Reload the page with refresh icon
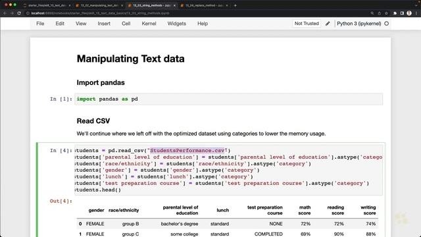Screen dimensions: 421x237 point(19,13)
